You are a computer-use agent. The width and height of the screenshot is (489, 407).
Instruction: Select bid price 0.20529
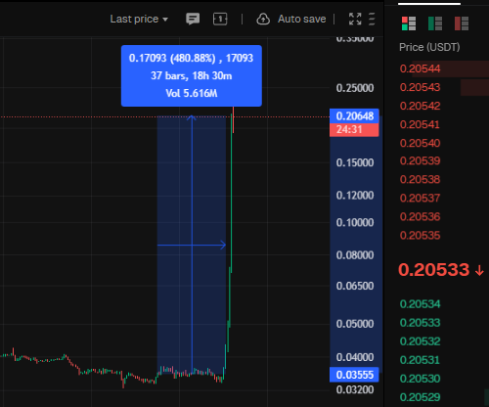pos(420,397)
